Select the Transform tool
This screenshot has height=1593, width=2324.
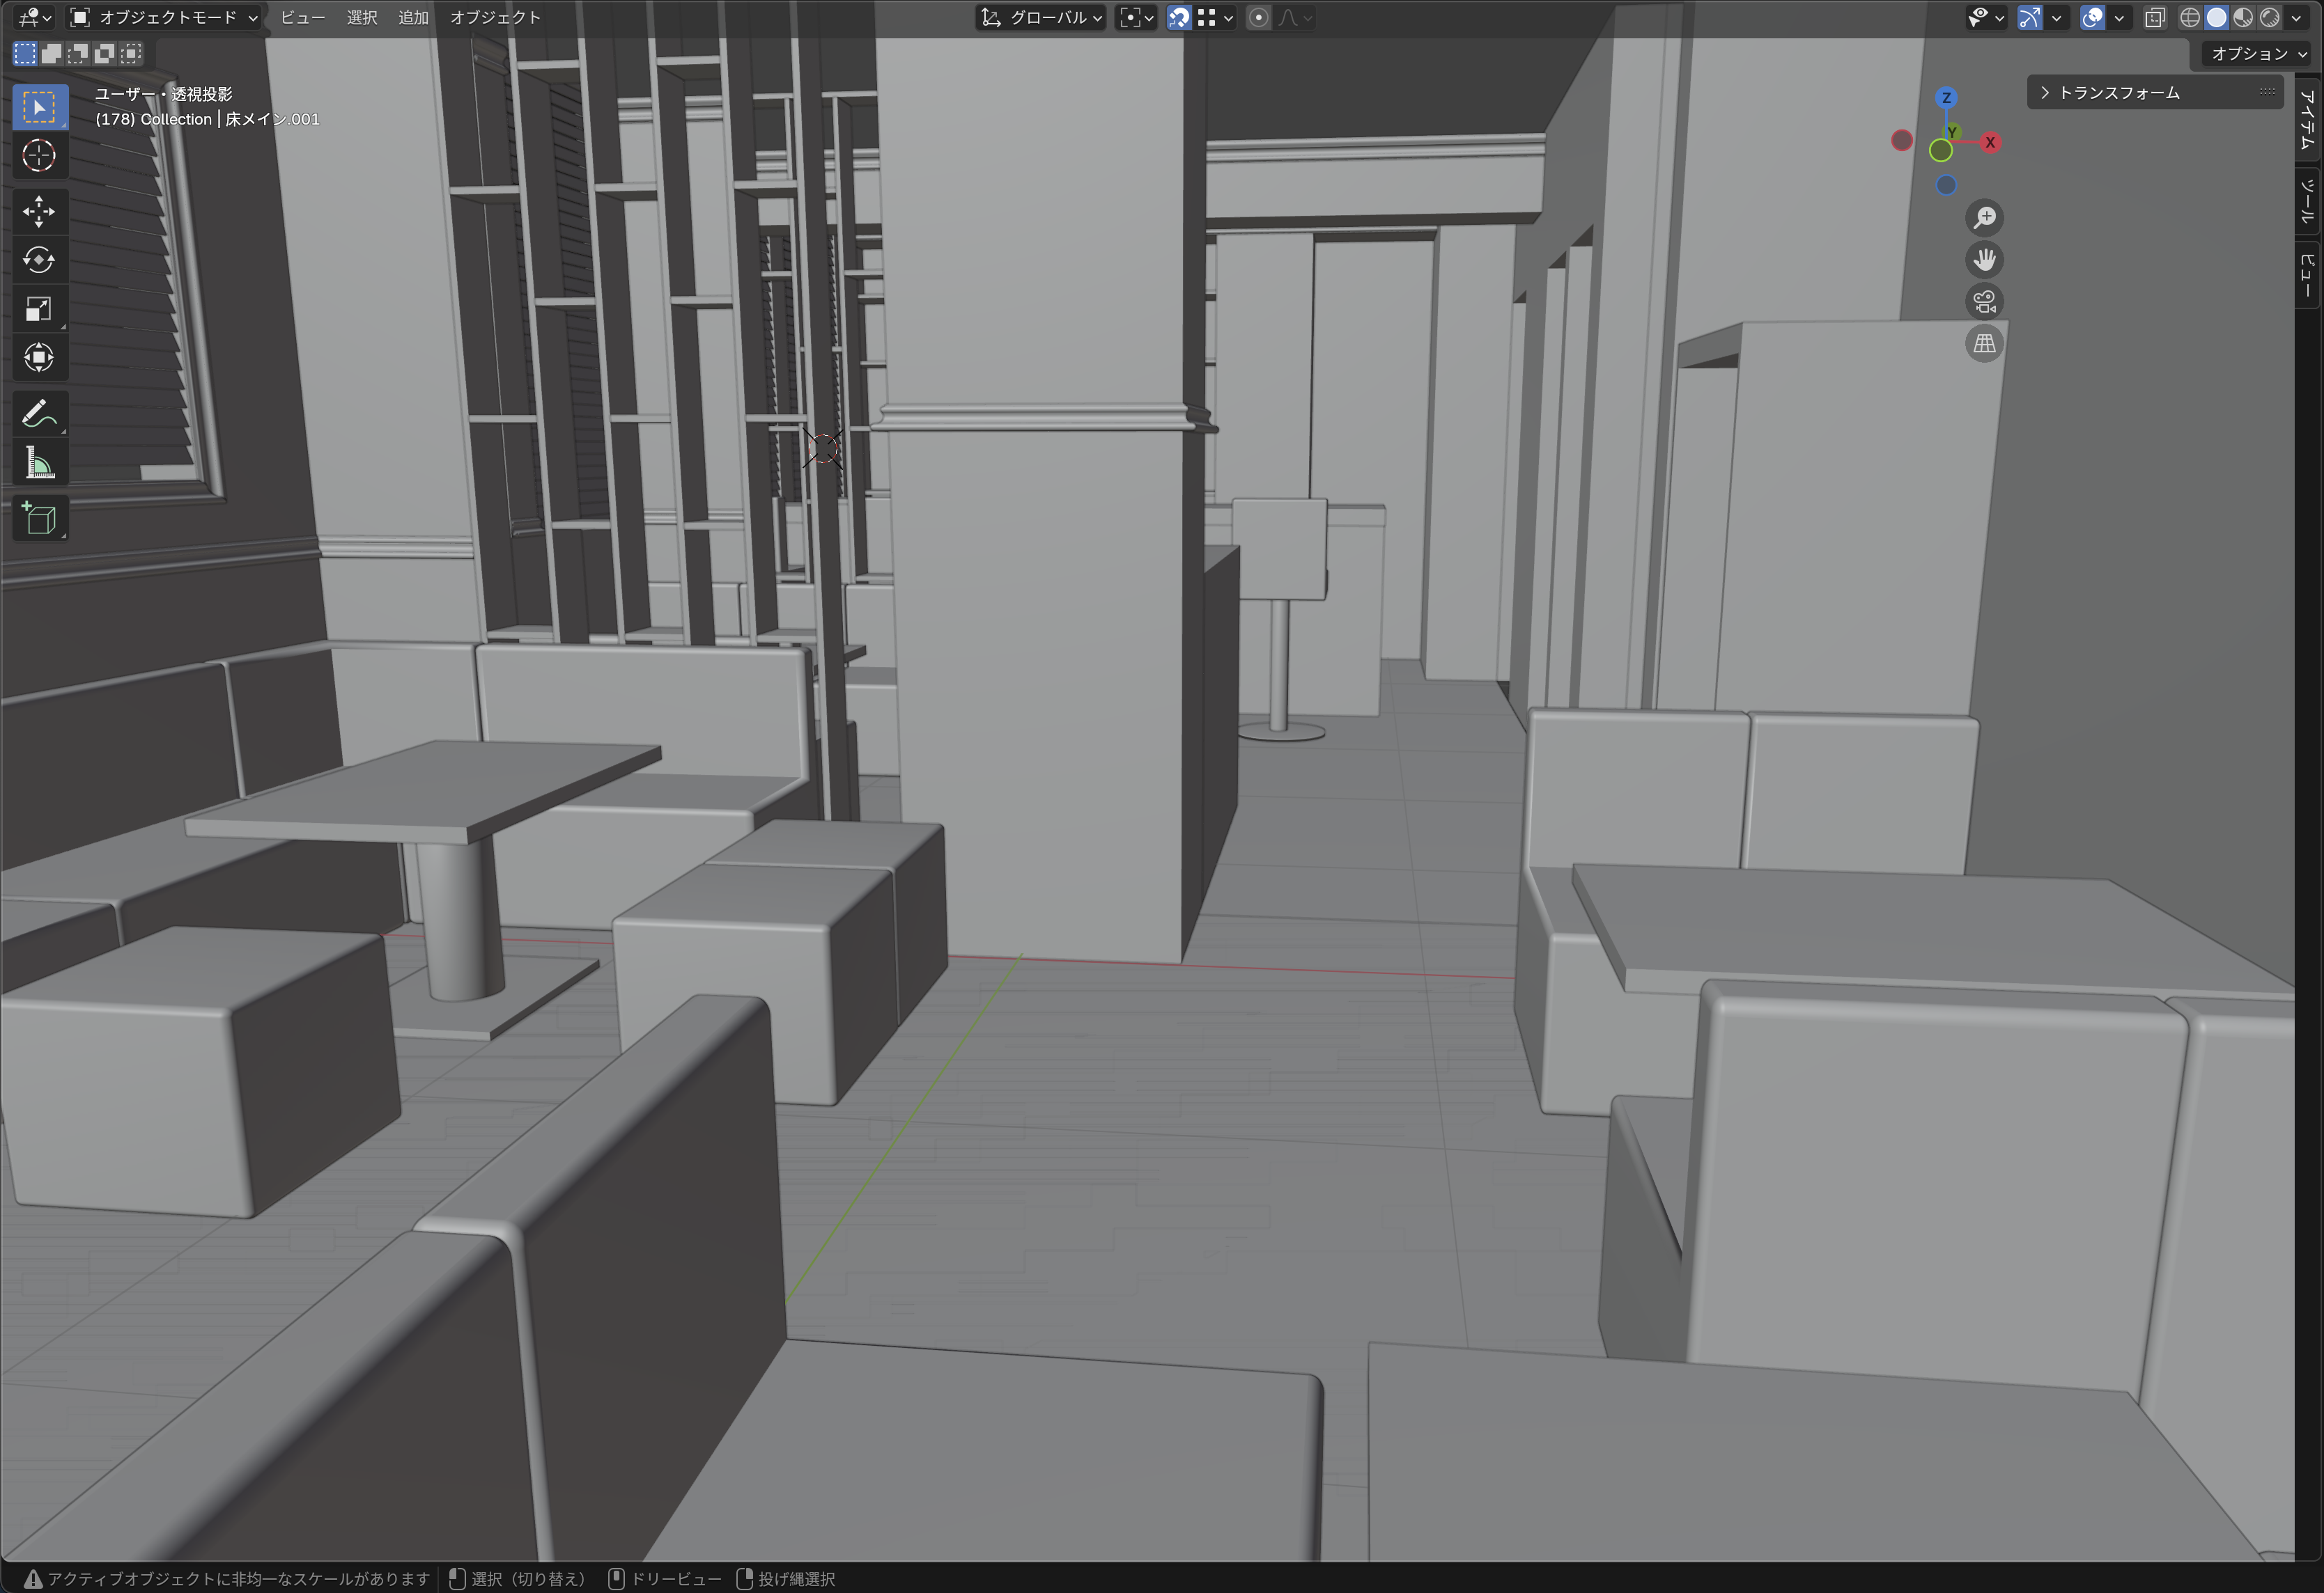pos(40,358)
